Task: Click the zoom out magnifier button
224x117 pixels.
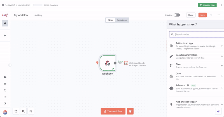Action: [31, 111]
